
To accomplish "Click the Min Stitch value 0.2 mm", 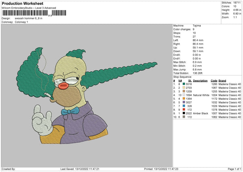I will [x=197, y=66].
